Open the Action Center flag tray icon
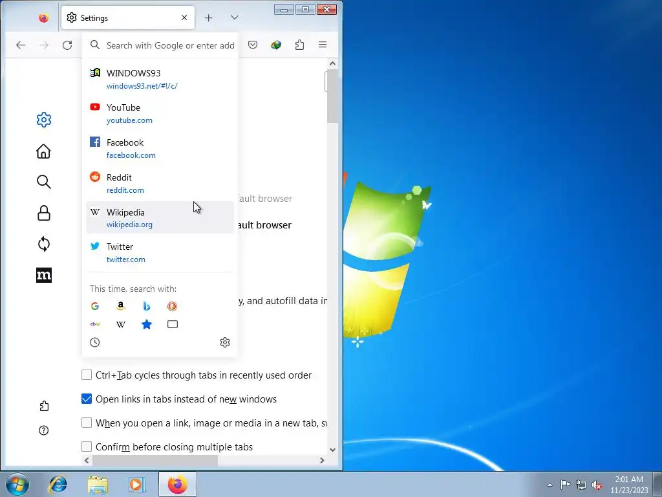662x497 pixels. tap(565, 485)
